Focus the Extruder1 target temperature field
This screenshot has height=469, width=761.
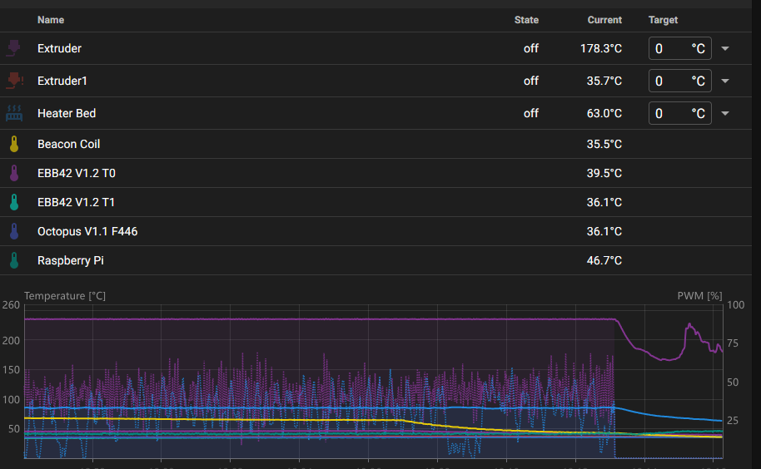pyautogui.click(x=680, y=81)
